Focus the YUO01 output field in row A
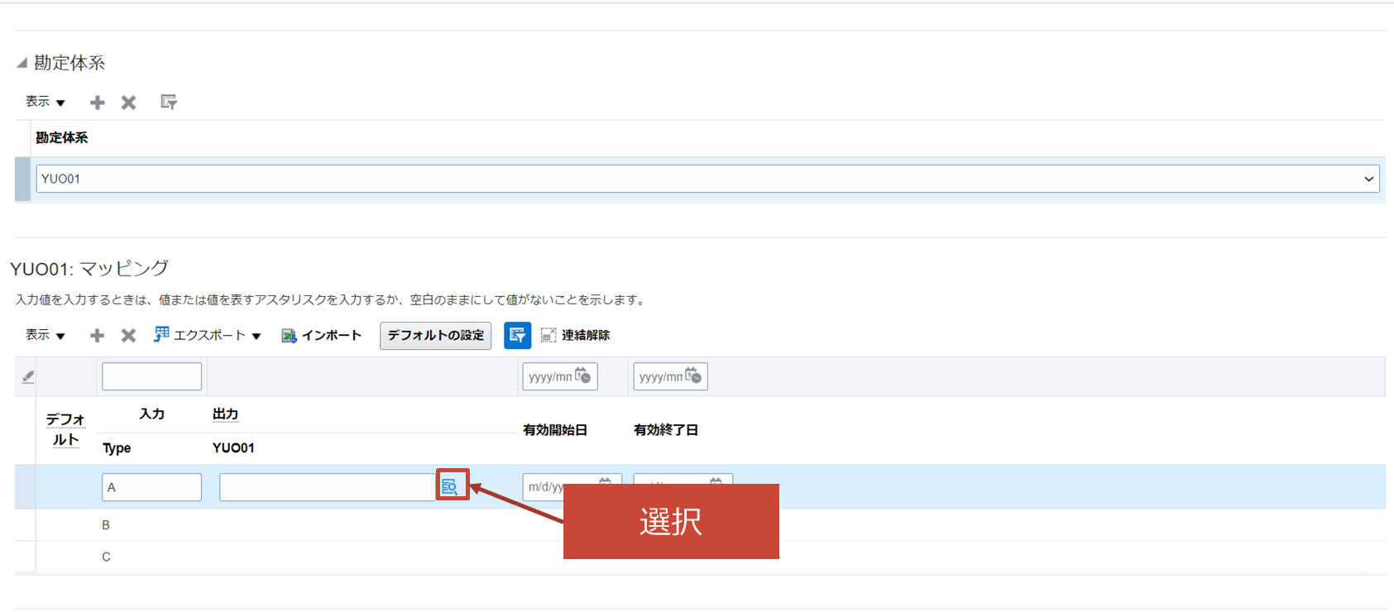 (327, 487)
